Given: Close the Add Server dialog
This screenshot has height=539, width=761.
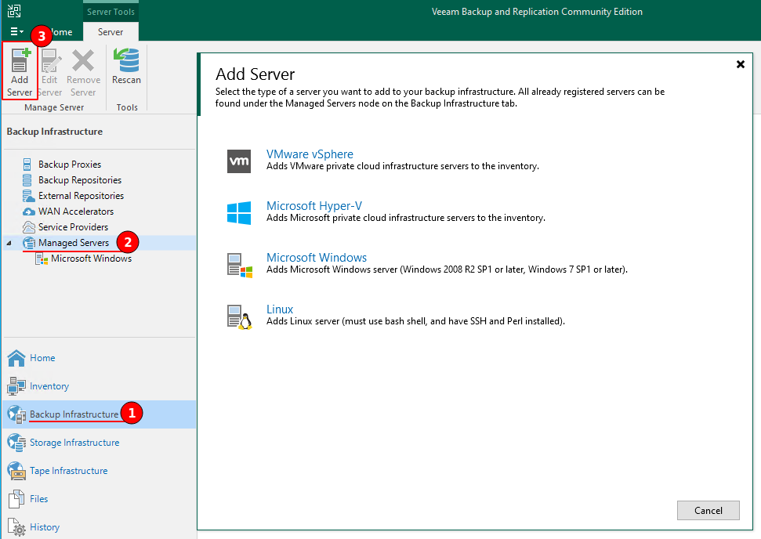Looking at the screenshot, I should 740,64.
